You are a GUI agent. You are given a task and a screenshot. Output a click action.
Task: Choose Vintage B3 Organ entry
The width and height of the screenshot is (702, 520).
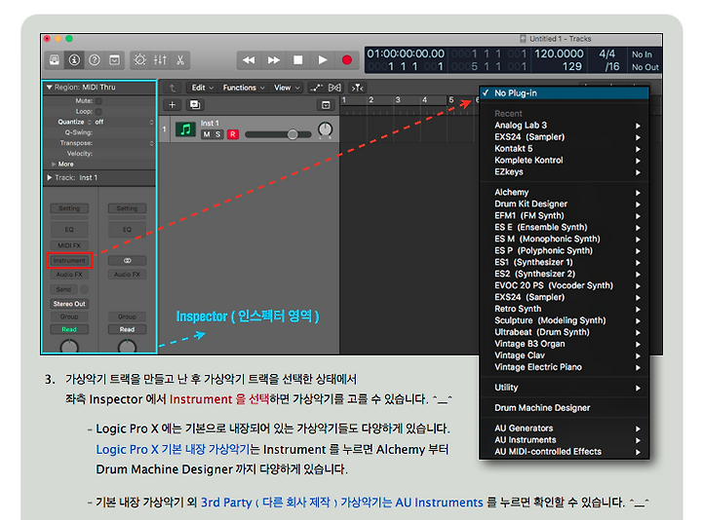(565, 344)
